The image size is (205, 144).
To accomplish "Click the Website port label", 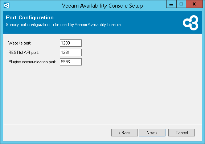I will coord(20,43).
